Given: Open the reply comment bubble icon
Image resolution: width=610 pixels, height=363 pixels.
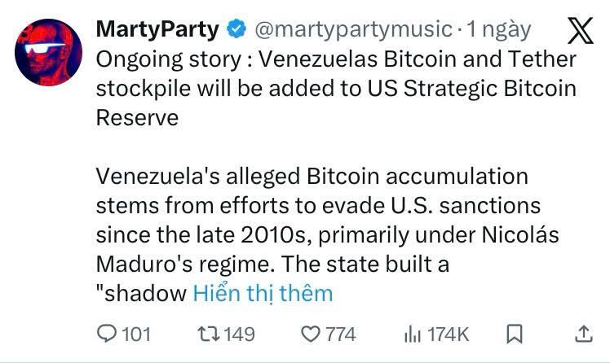Looking at the screenshot, I should click(107, 334).
